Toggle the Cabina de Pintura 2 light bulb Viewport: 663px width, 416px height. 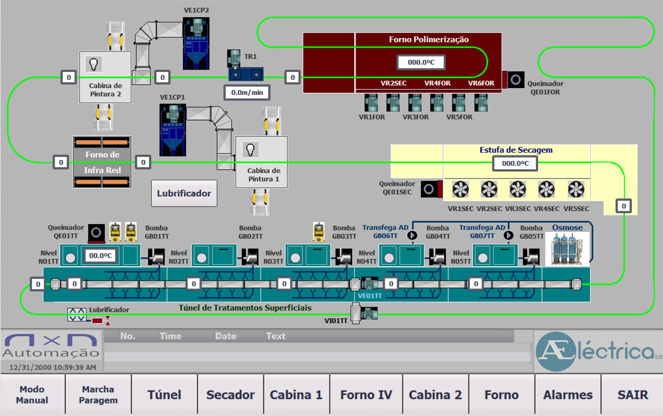tap(93, 64)
